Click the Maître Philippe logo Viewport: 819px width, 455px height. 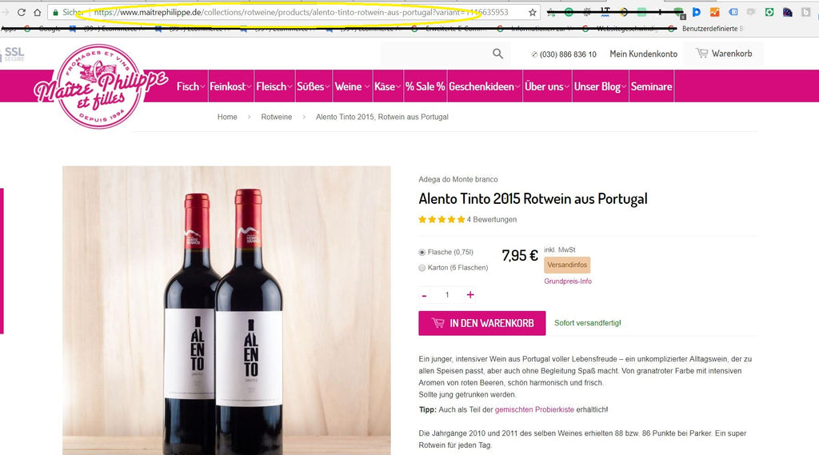click(x=99, y=86)
